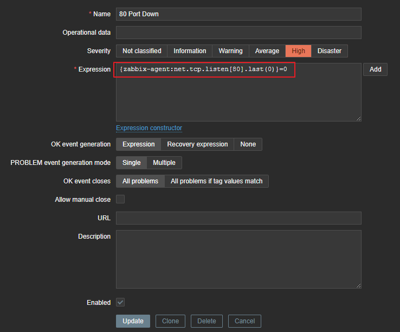Click the Update button
Viewport: 400px width, 332px height.
[x=133, y=321]
